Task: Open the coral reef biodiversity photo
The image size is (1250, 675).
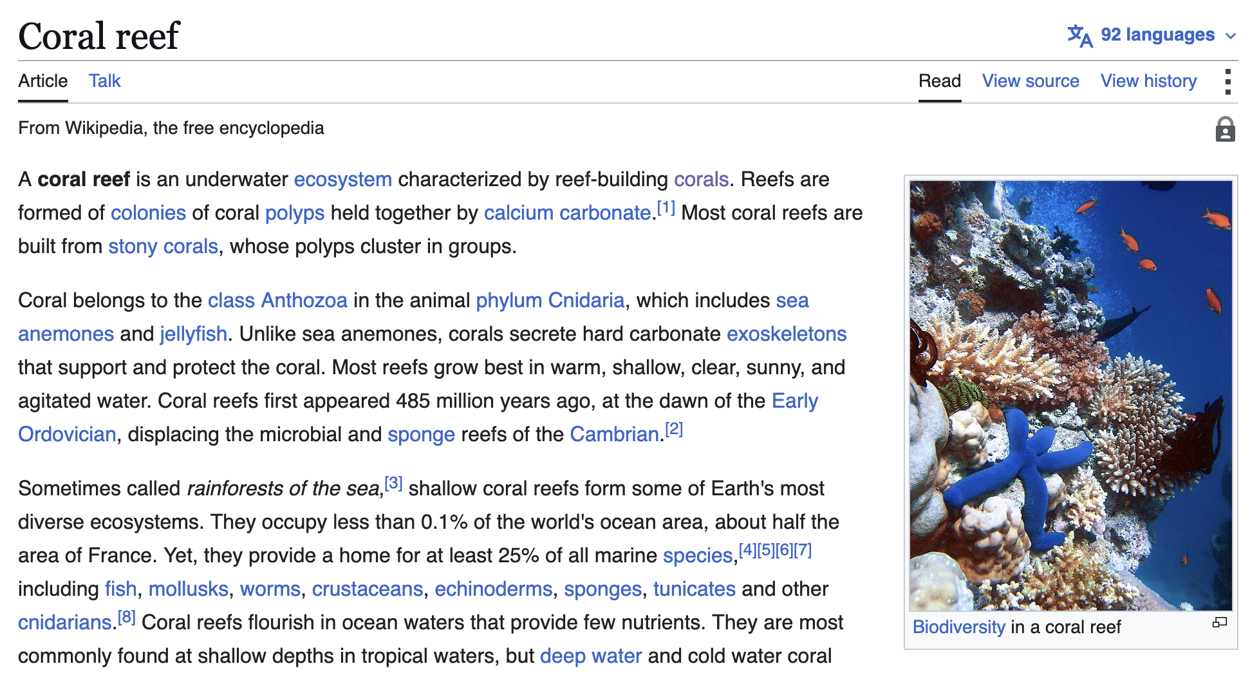Action: tap(1070, 395)
